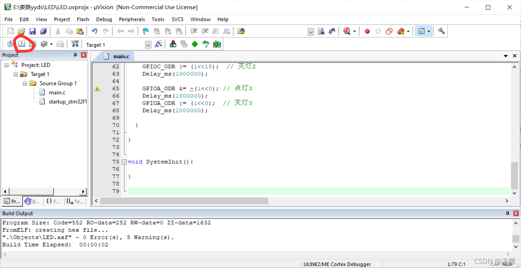Click the Open file folder icon
521x268 pixels.
(22, 31)
